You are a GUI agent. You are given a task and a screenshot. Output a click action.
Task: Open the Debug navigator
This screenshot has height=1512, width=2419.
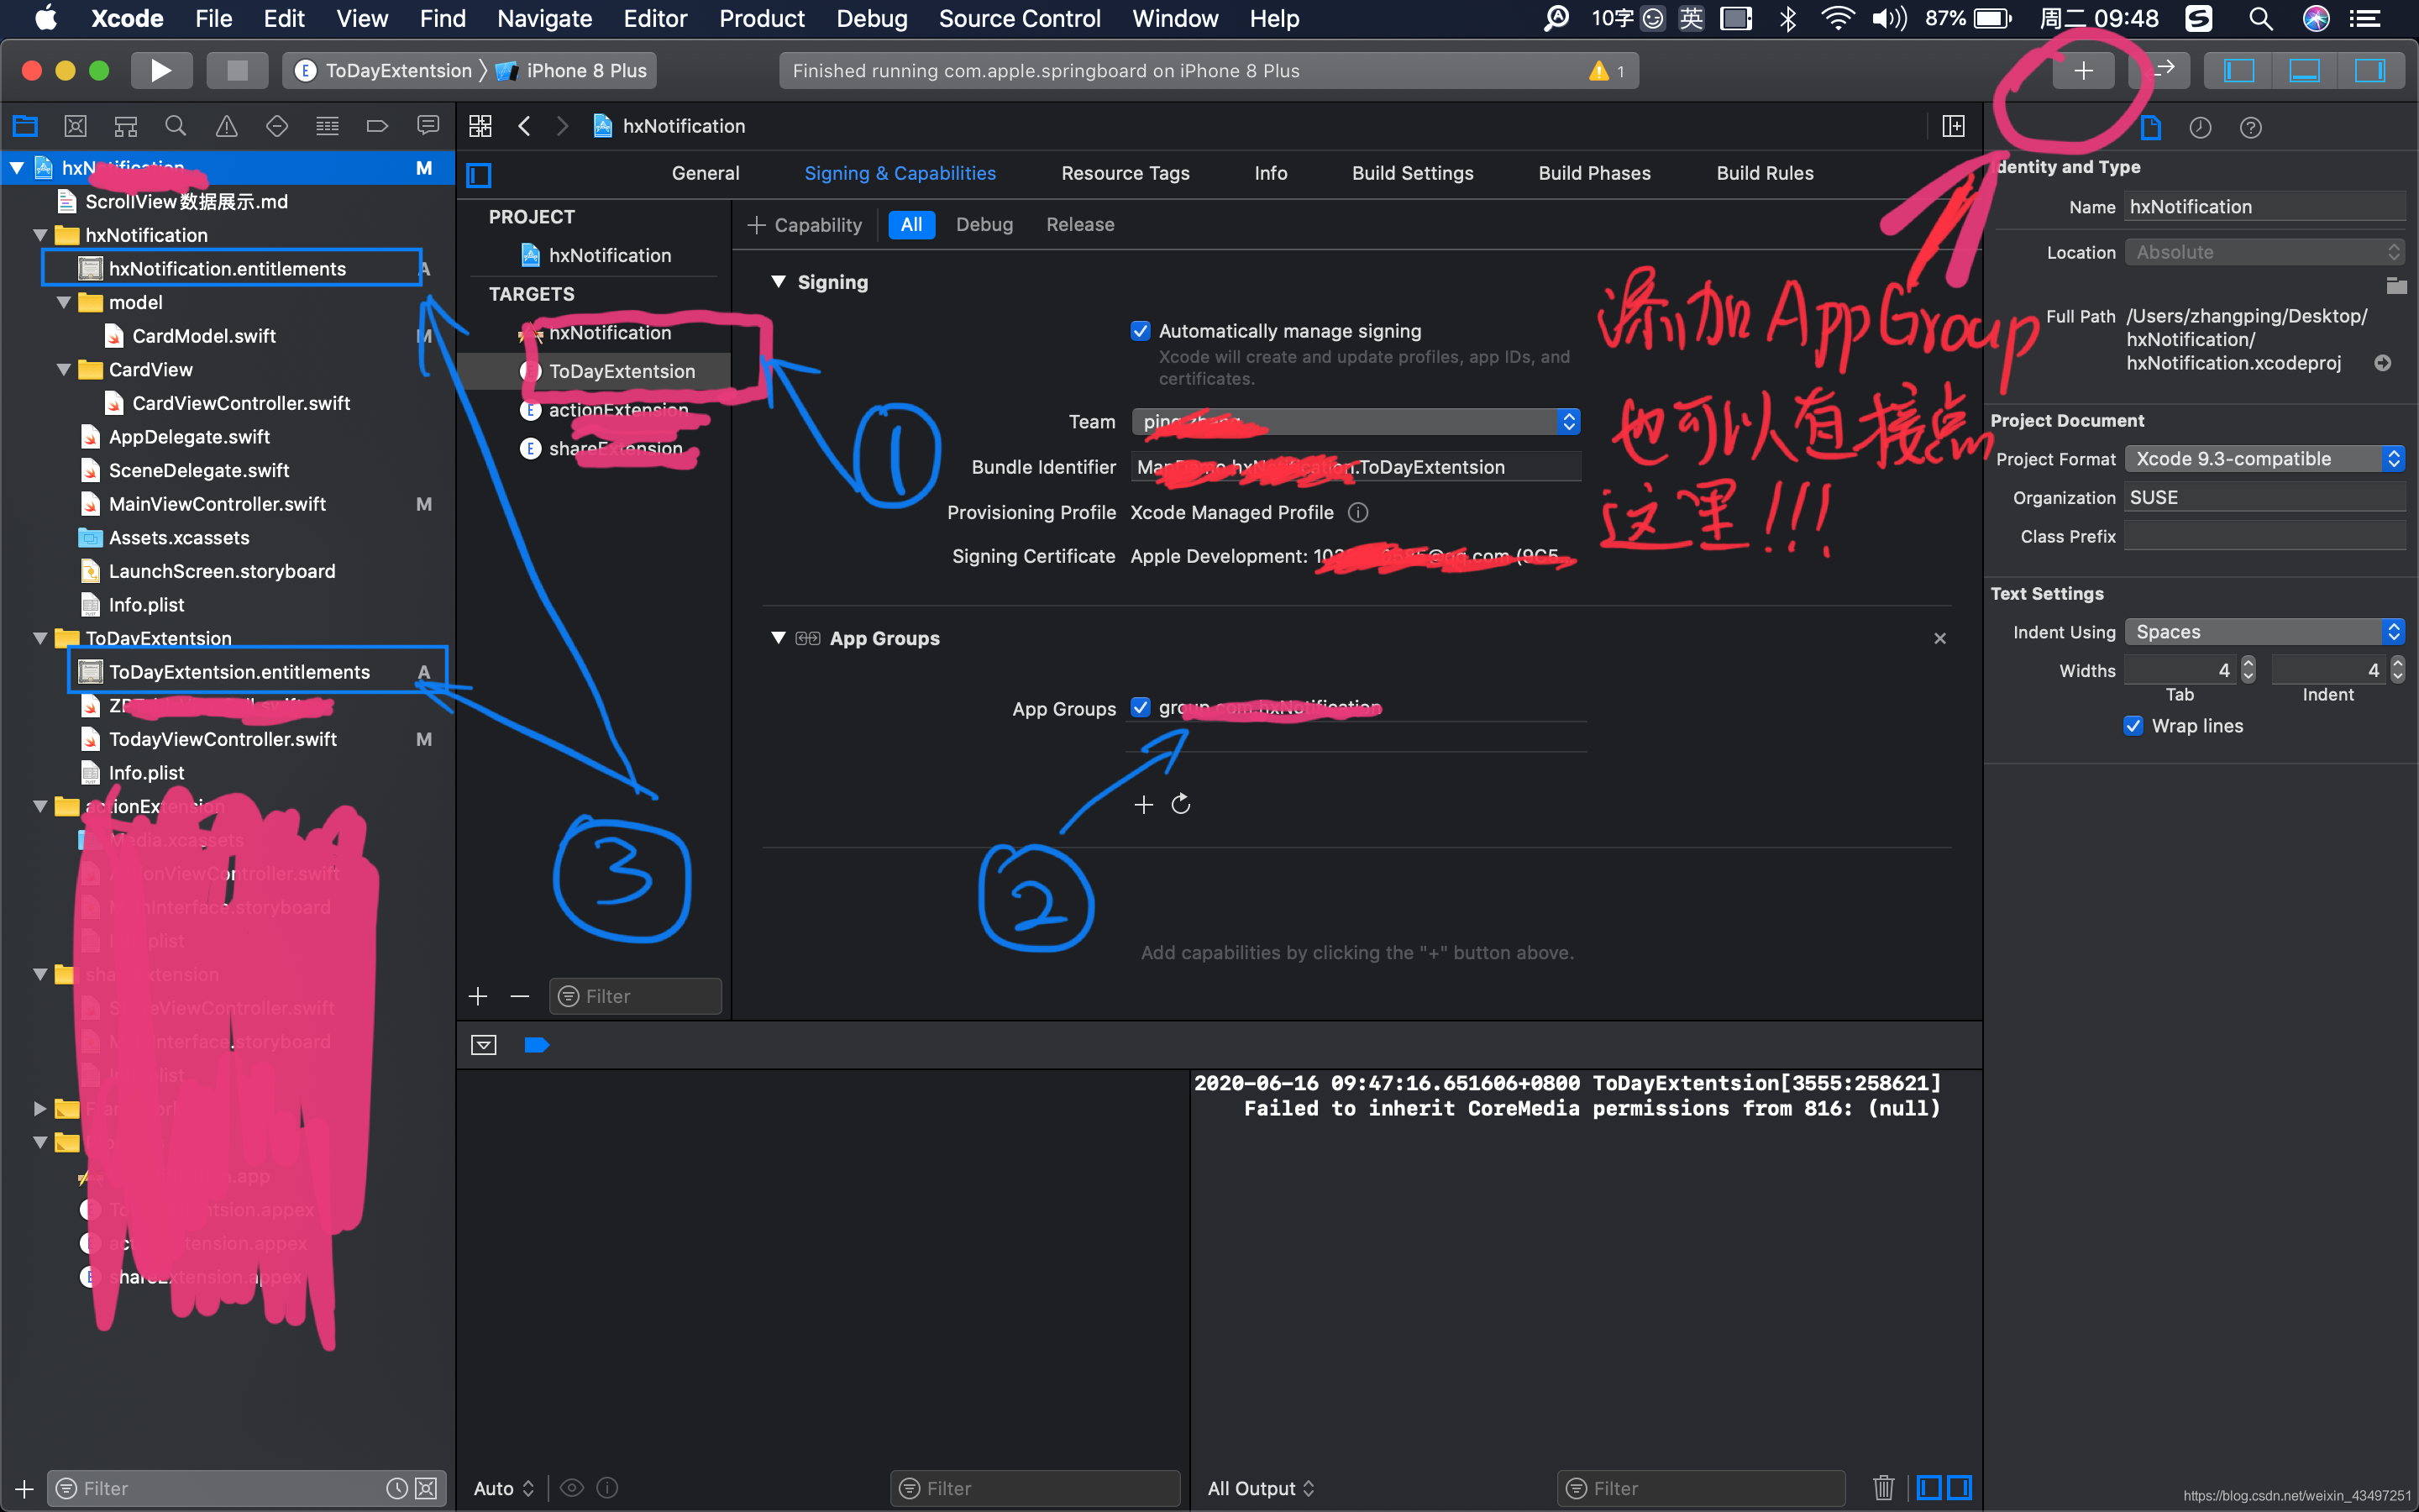click(x=327, y=126)
